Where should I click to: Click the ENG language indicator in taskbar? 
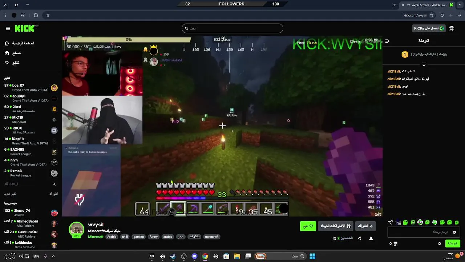tap(36, 256)
